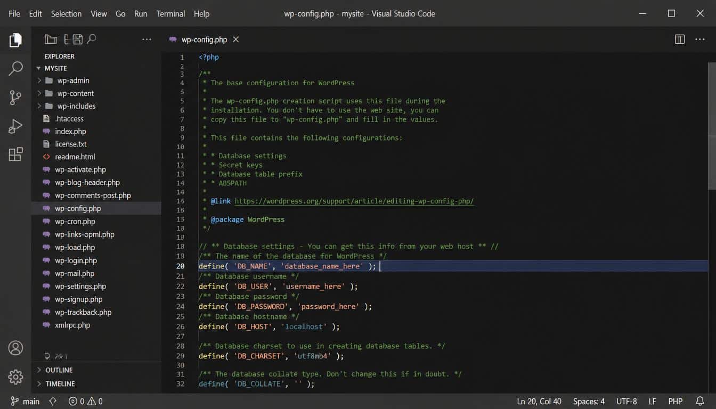716x409 pixels.
Task: Click the PHP language mode indicator
Action: click(x=676, y=401)
